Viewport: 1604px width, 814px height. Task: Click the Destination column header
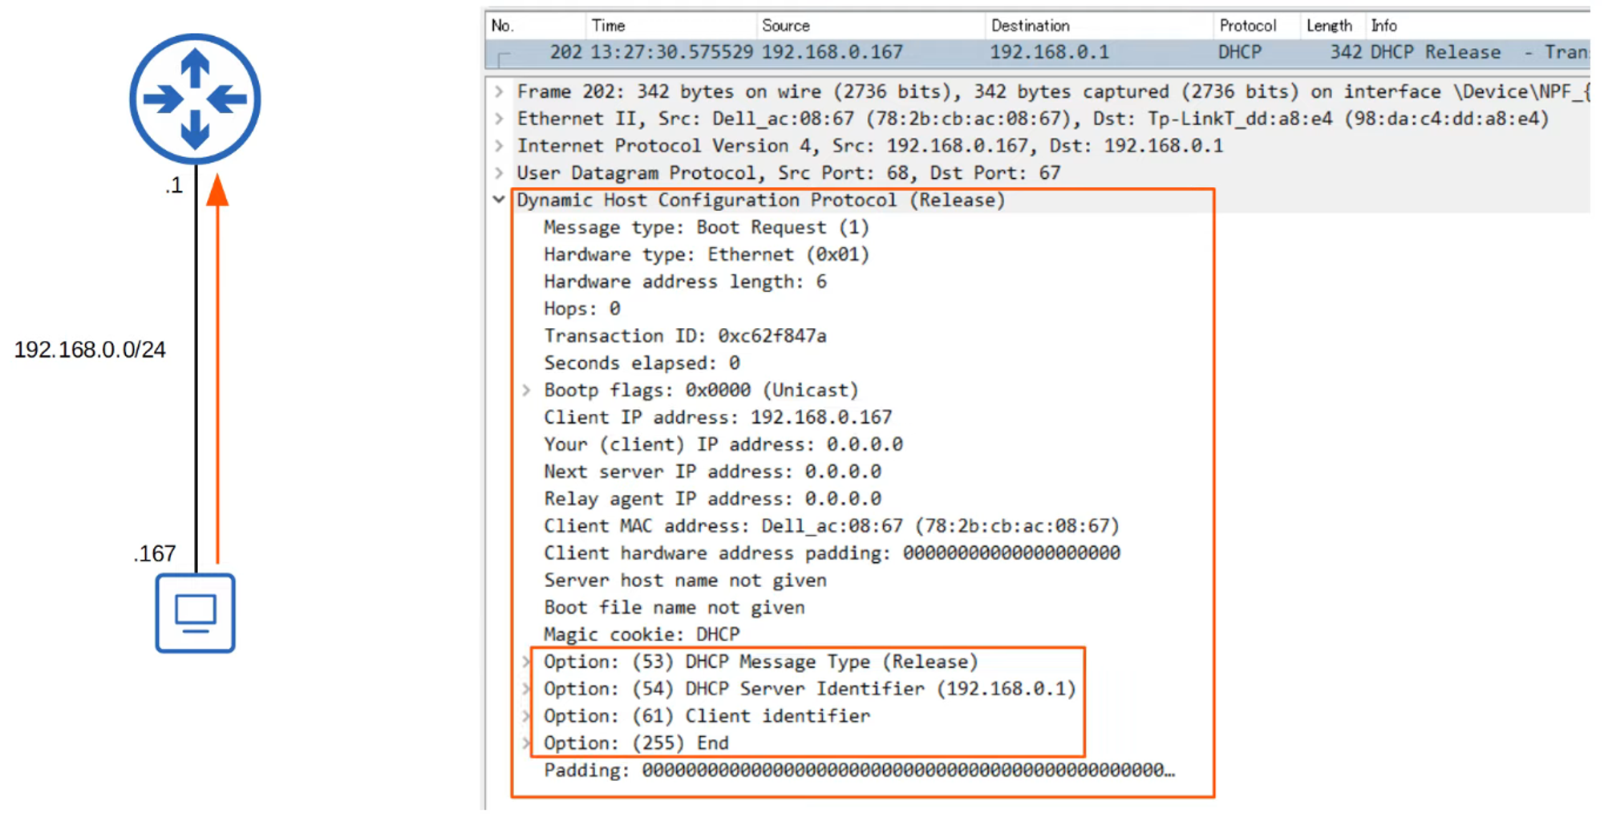1030,26
